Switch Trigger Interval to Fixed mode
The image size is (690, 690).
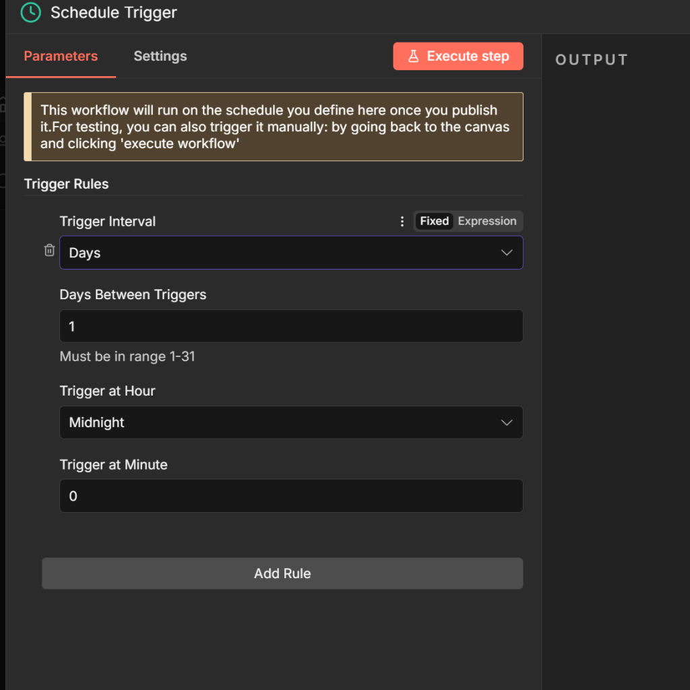(435, 221)
